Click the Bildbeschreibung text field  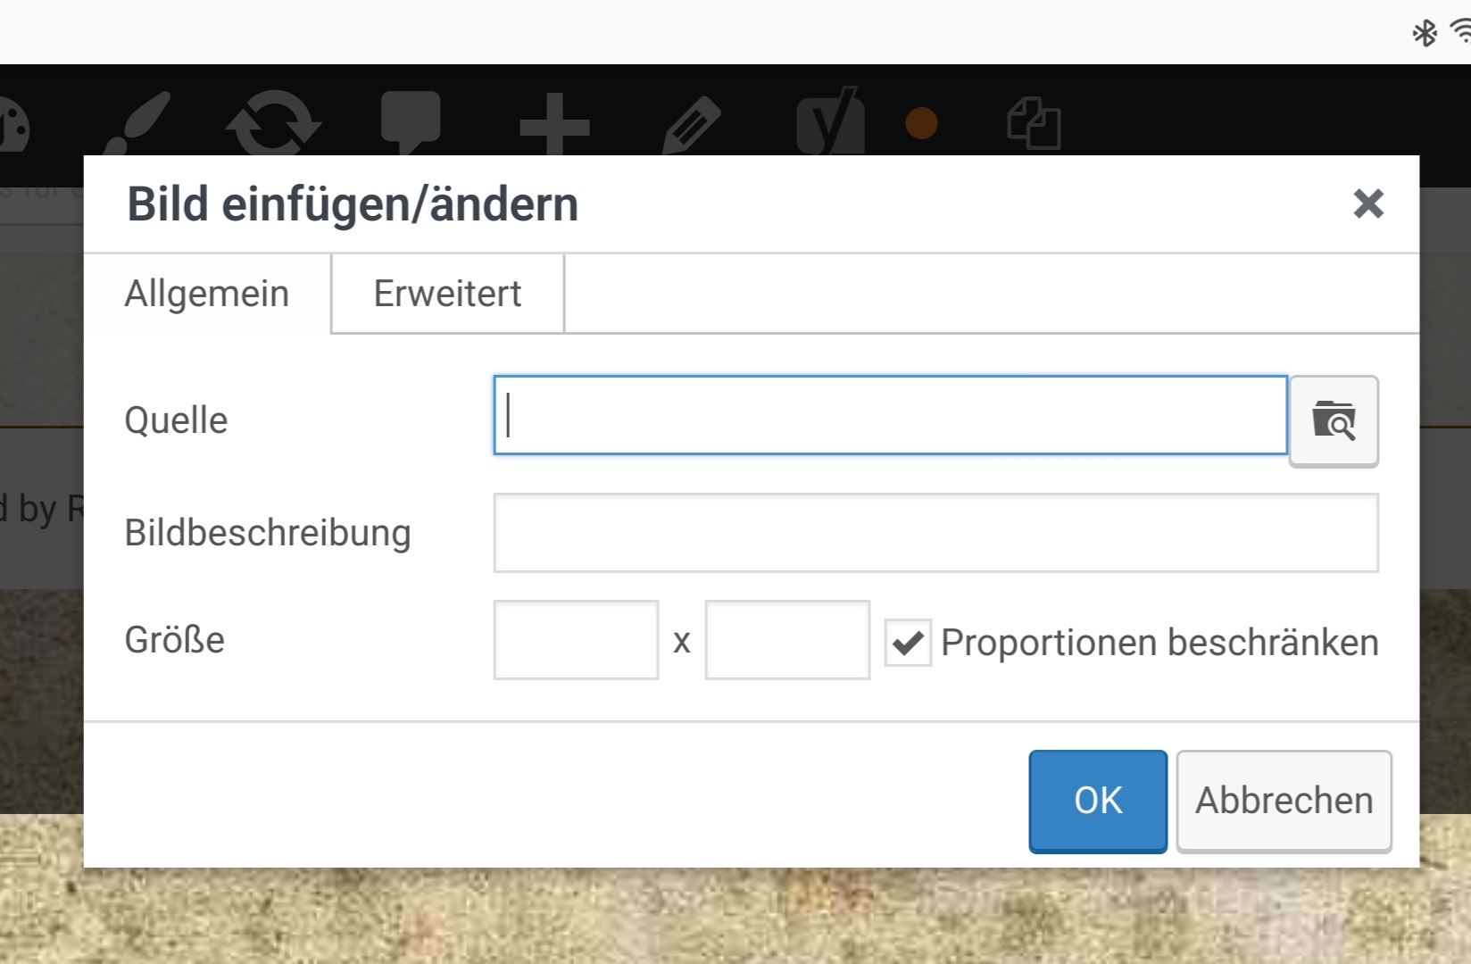935,533
